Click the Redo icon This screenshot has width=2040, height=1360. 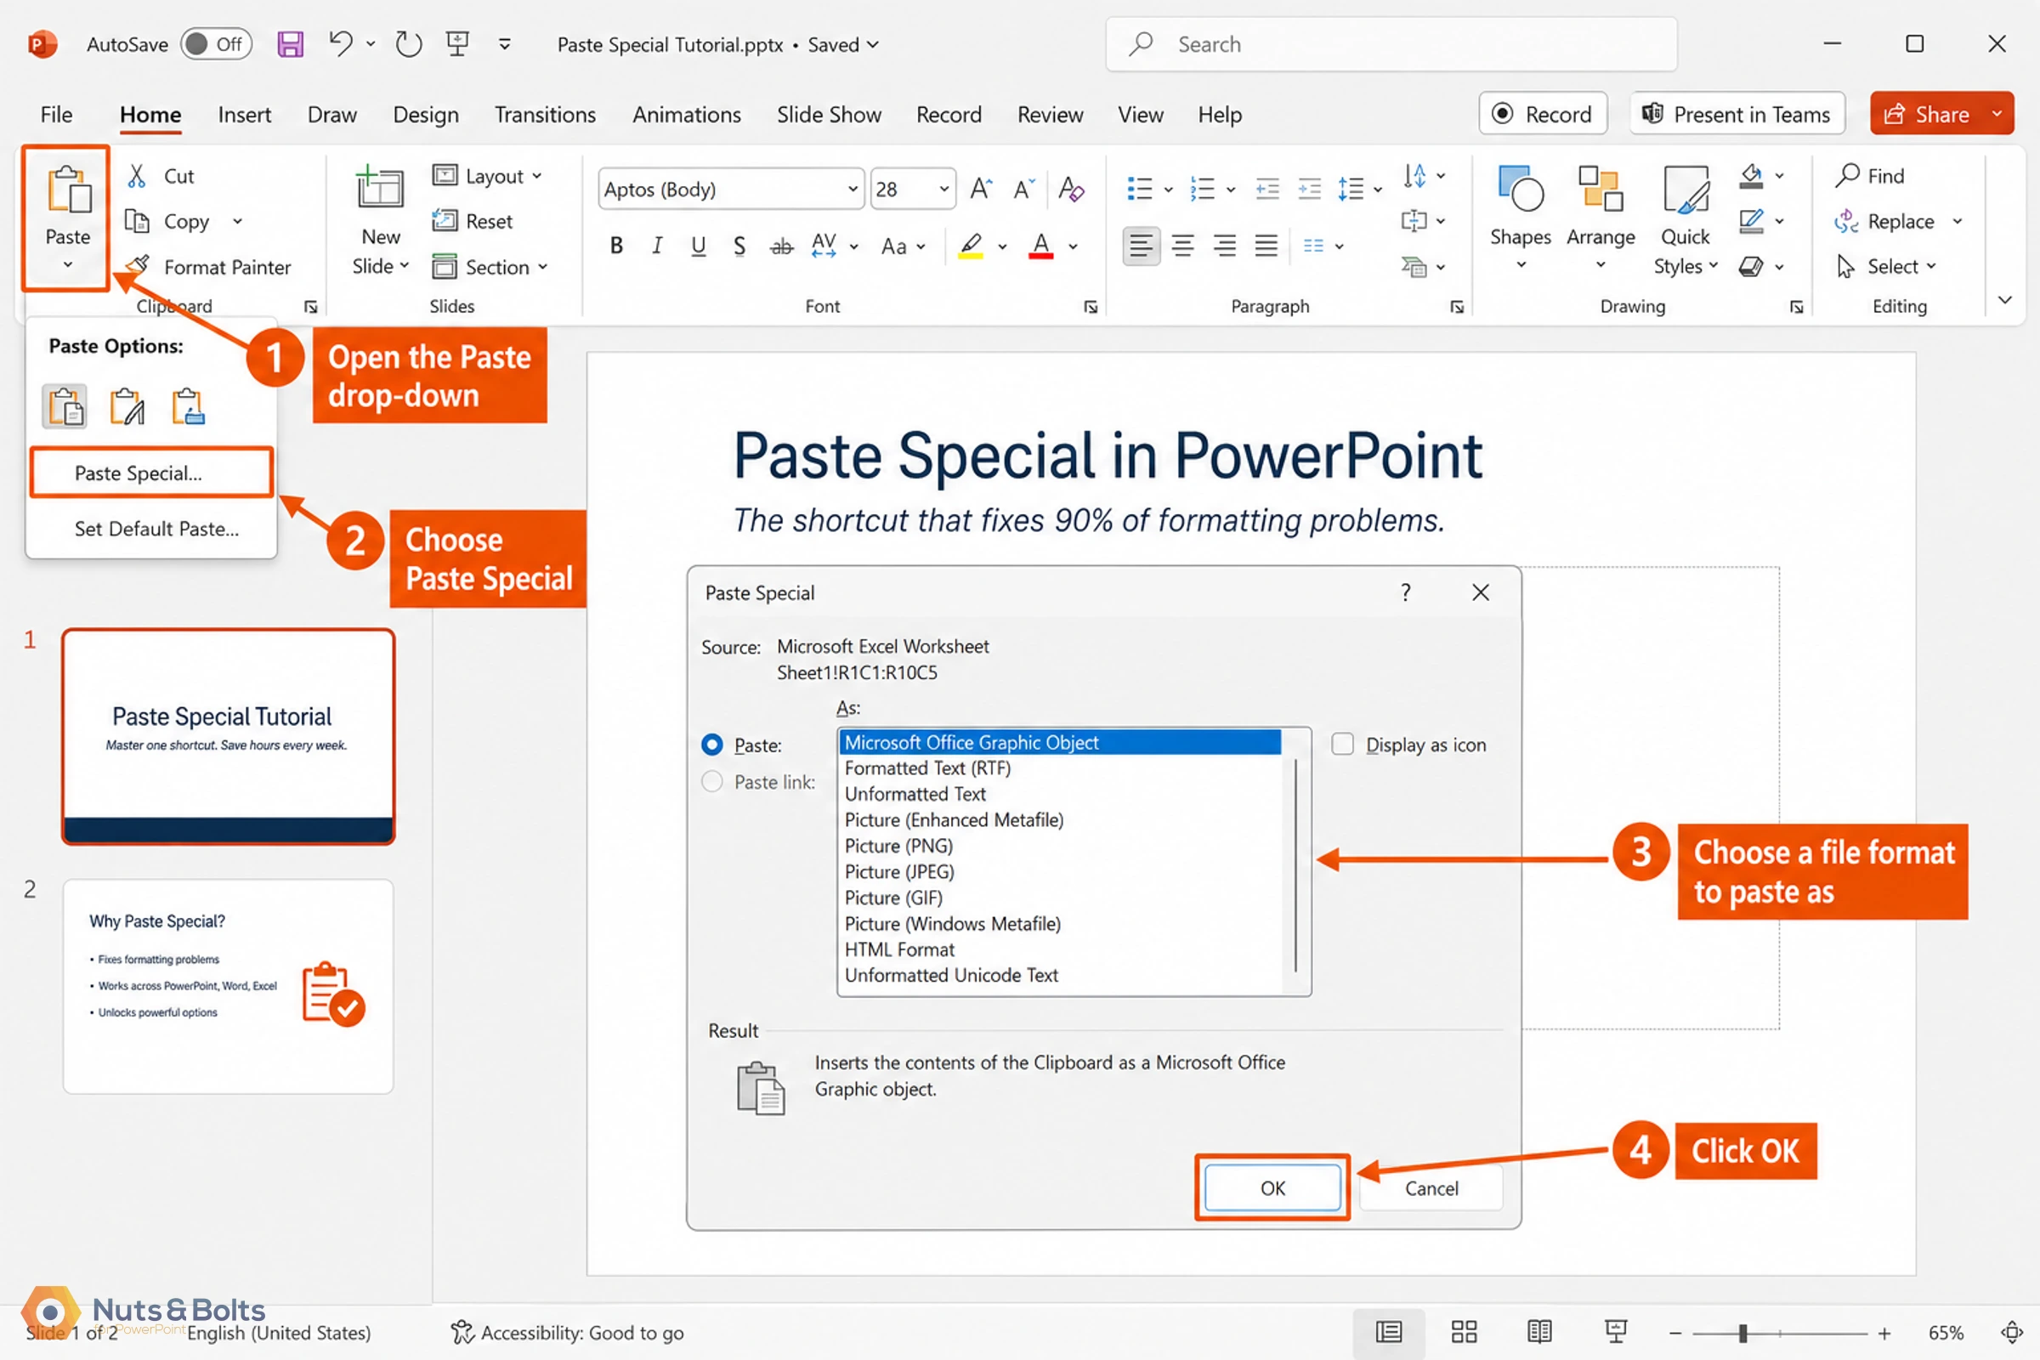408,44
